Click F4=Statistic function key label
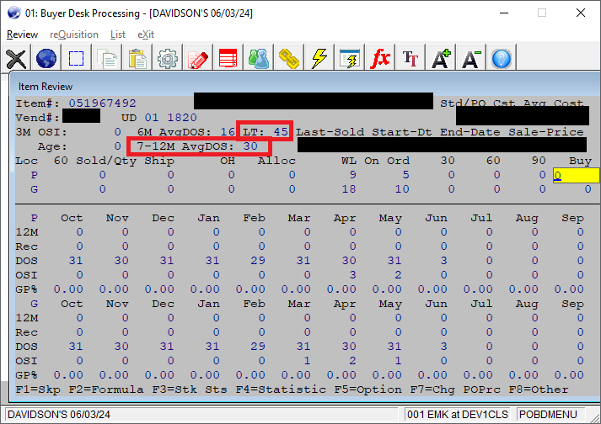The height and width of the screenshot is (424, 601). pyautogui.click(x=281, y=390)
